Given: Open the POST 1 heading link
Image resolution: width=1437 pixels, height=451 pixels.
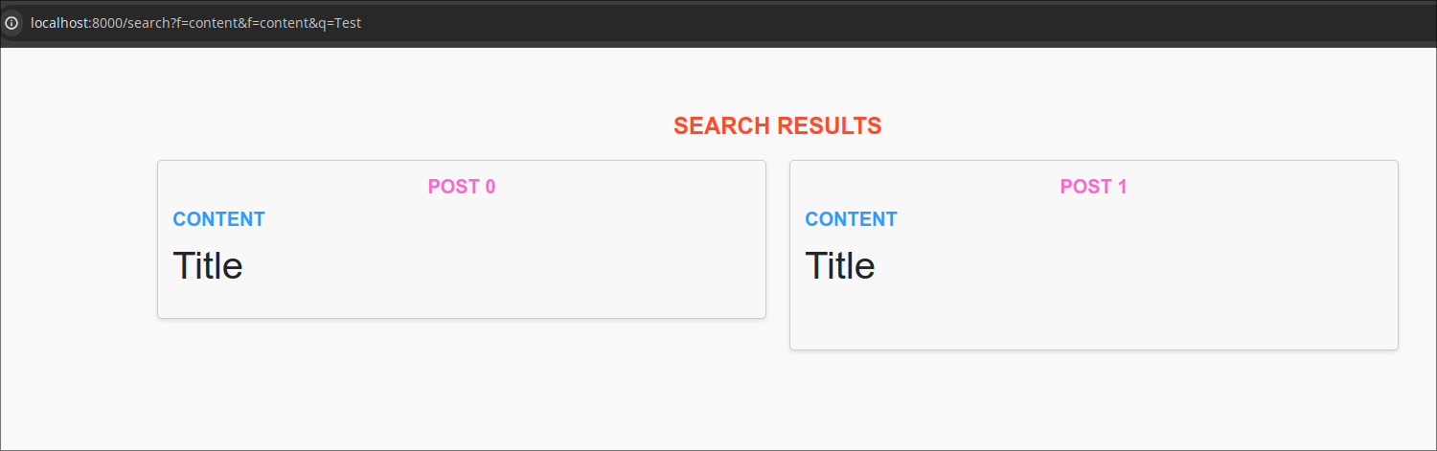Looking at the screenshot, I should click(1093, 187).
